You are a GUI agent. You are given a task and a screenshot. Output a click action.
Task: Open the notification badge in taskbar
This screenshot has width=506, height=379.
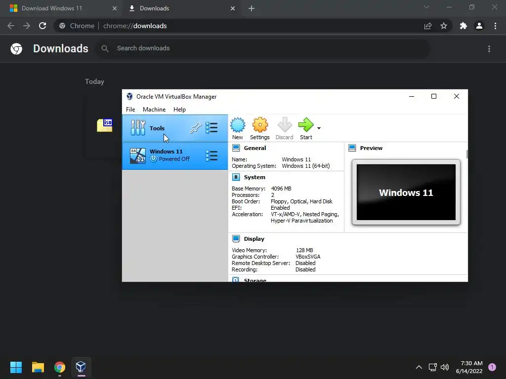point(492,367)
